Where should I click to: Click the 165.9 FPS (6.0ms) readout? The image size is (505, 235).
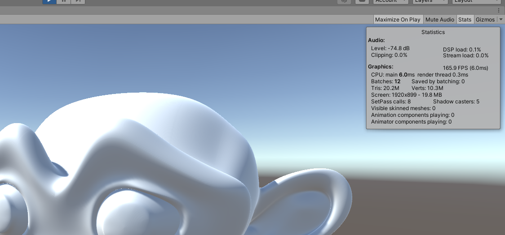(x=465, y=68)
